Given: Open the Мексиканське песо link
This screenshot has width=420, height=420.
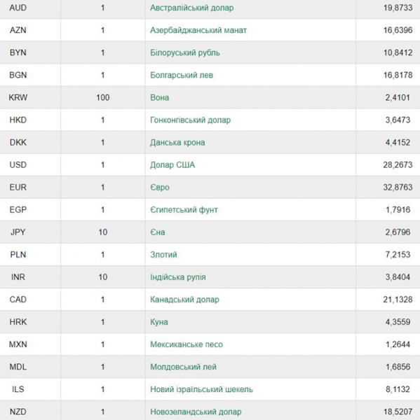Looking at the screenshot, I should point(187,344).
